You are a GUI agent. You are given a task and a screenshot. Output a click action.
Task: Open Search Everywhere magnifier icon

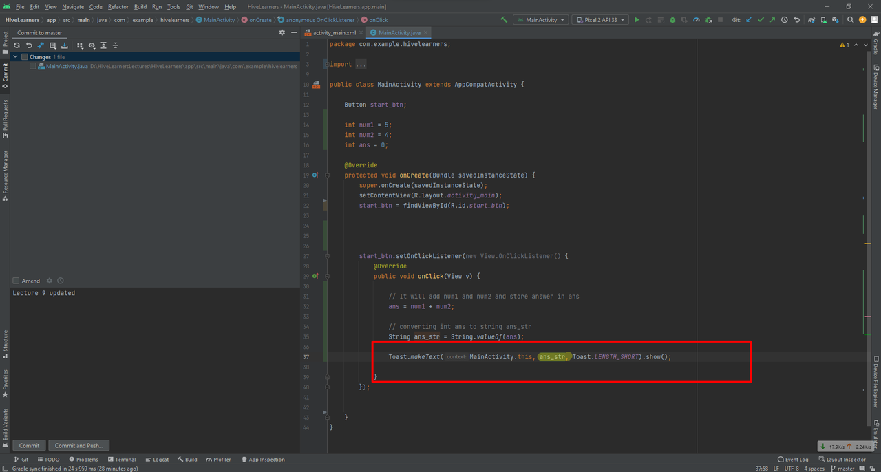pyautogui.click(x=851, y=20)
